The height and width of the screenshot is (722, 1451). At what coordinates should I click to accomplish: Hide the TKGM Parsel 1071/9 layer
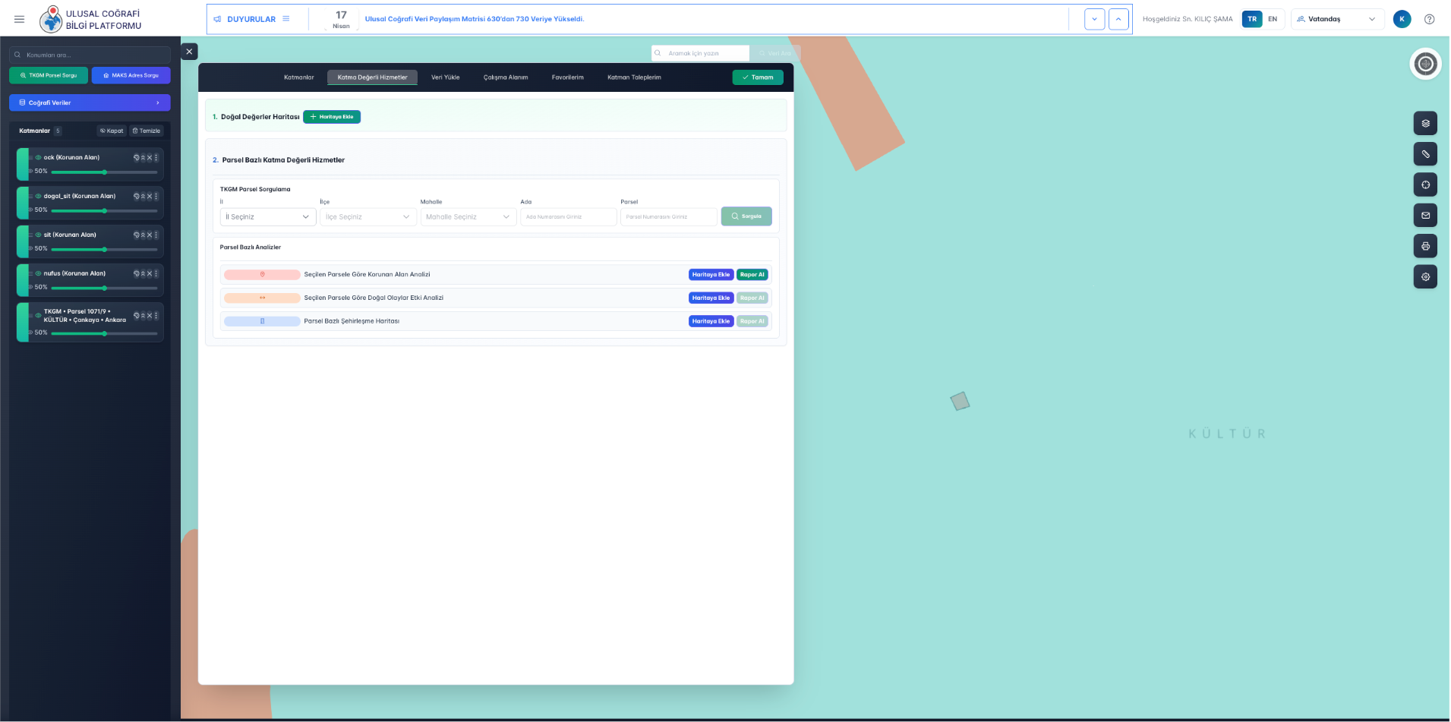38,316
